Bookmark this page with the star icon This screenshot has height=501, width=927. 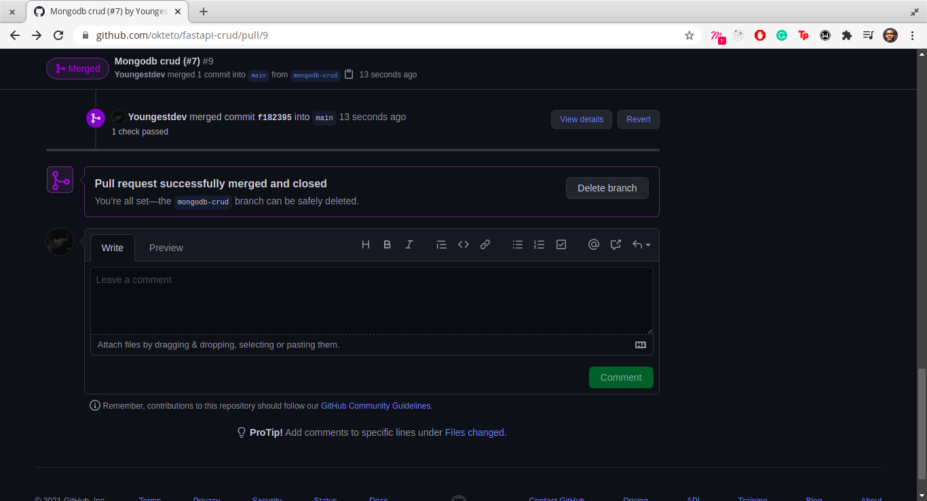(689, 35)
